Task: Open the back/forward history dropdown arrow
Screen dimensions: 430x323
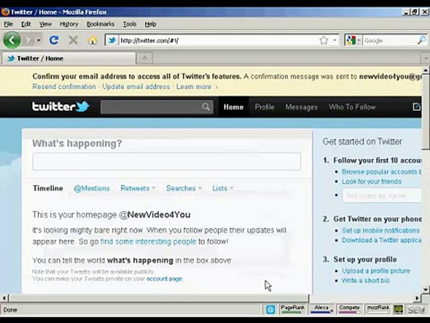Action: (39, 40)
